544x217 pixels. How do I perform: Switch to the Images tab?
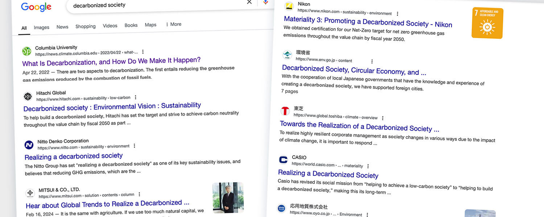(x=41, y=27)
